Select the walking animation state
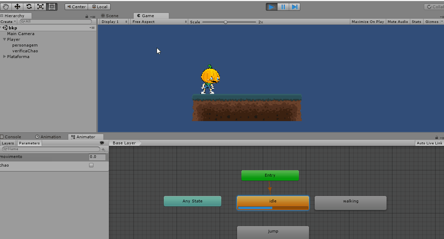 click(350, 203)
